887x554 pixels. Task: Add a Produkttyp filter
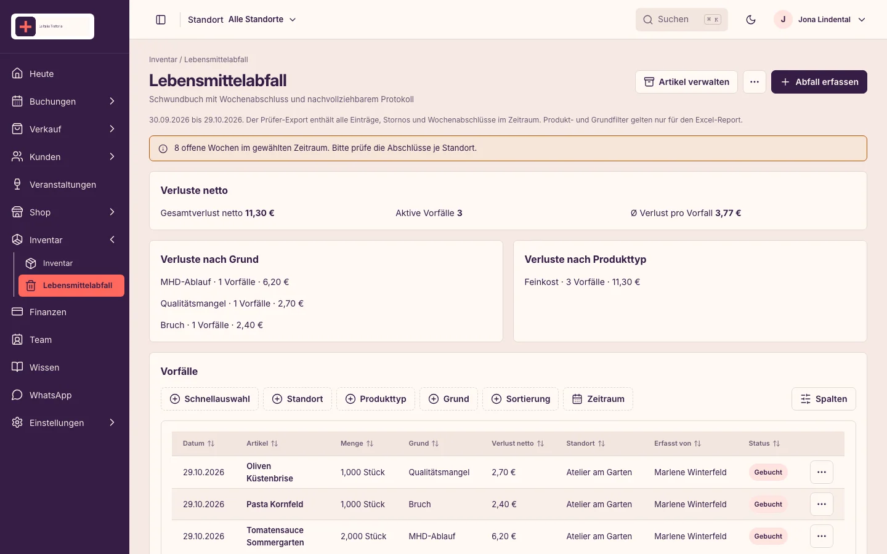coord(376,399)
